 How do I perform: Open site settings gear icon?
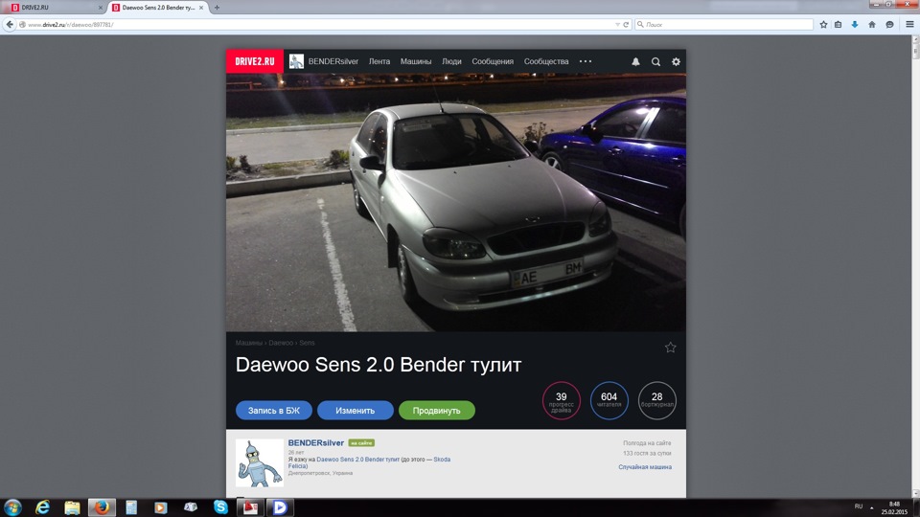676,61
